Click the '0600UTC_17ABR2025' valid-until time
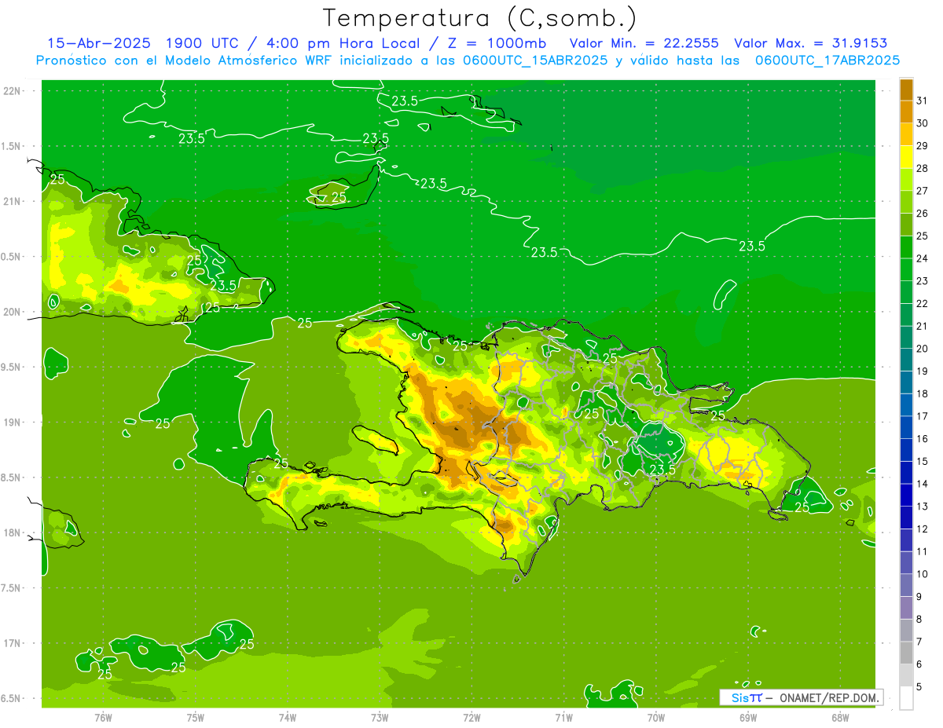 (827, 60)
